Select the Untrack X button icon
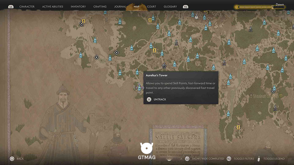The height and width of the screenshot is (165, 294). [x=149, y=99]
